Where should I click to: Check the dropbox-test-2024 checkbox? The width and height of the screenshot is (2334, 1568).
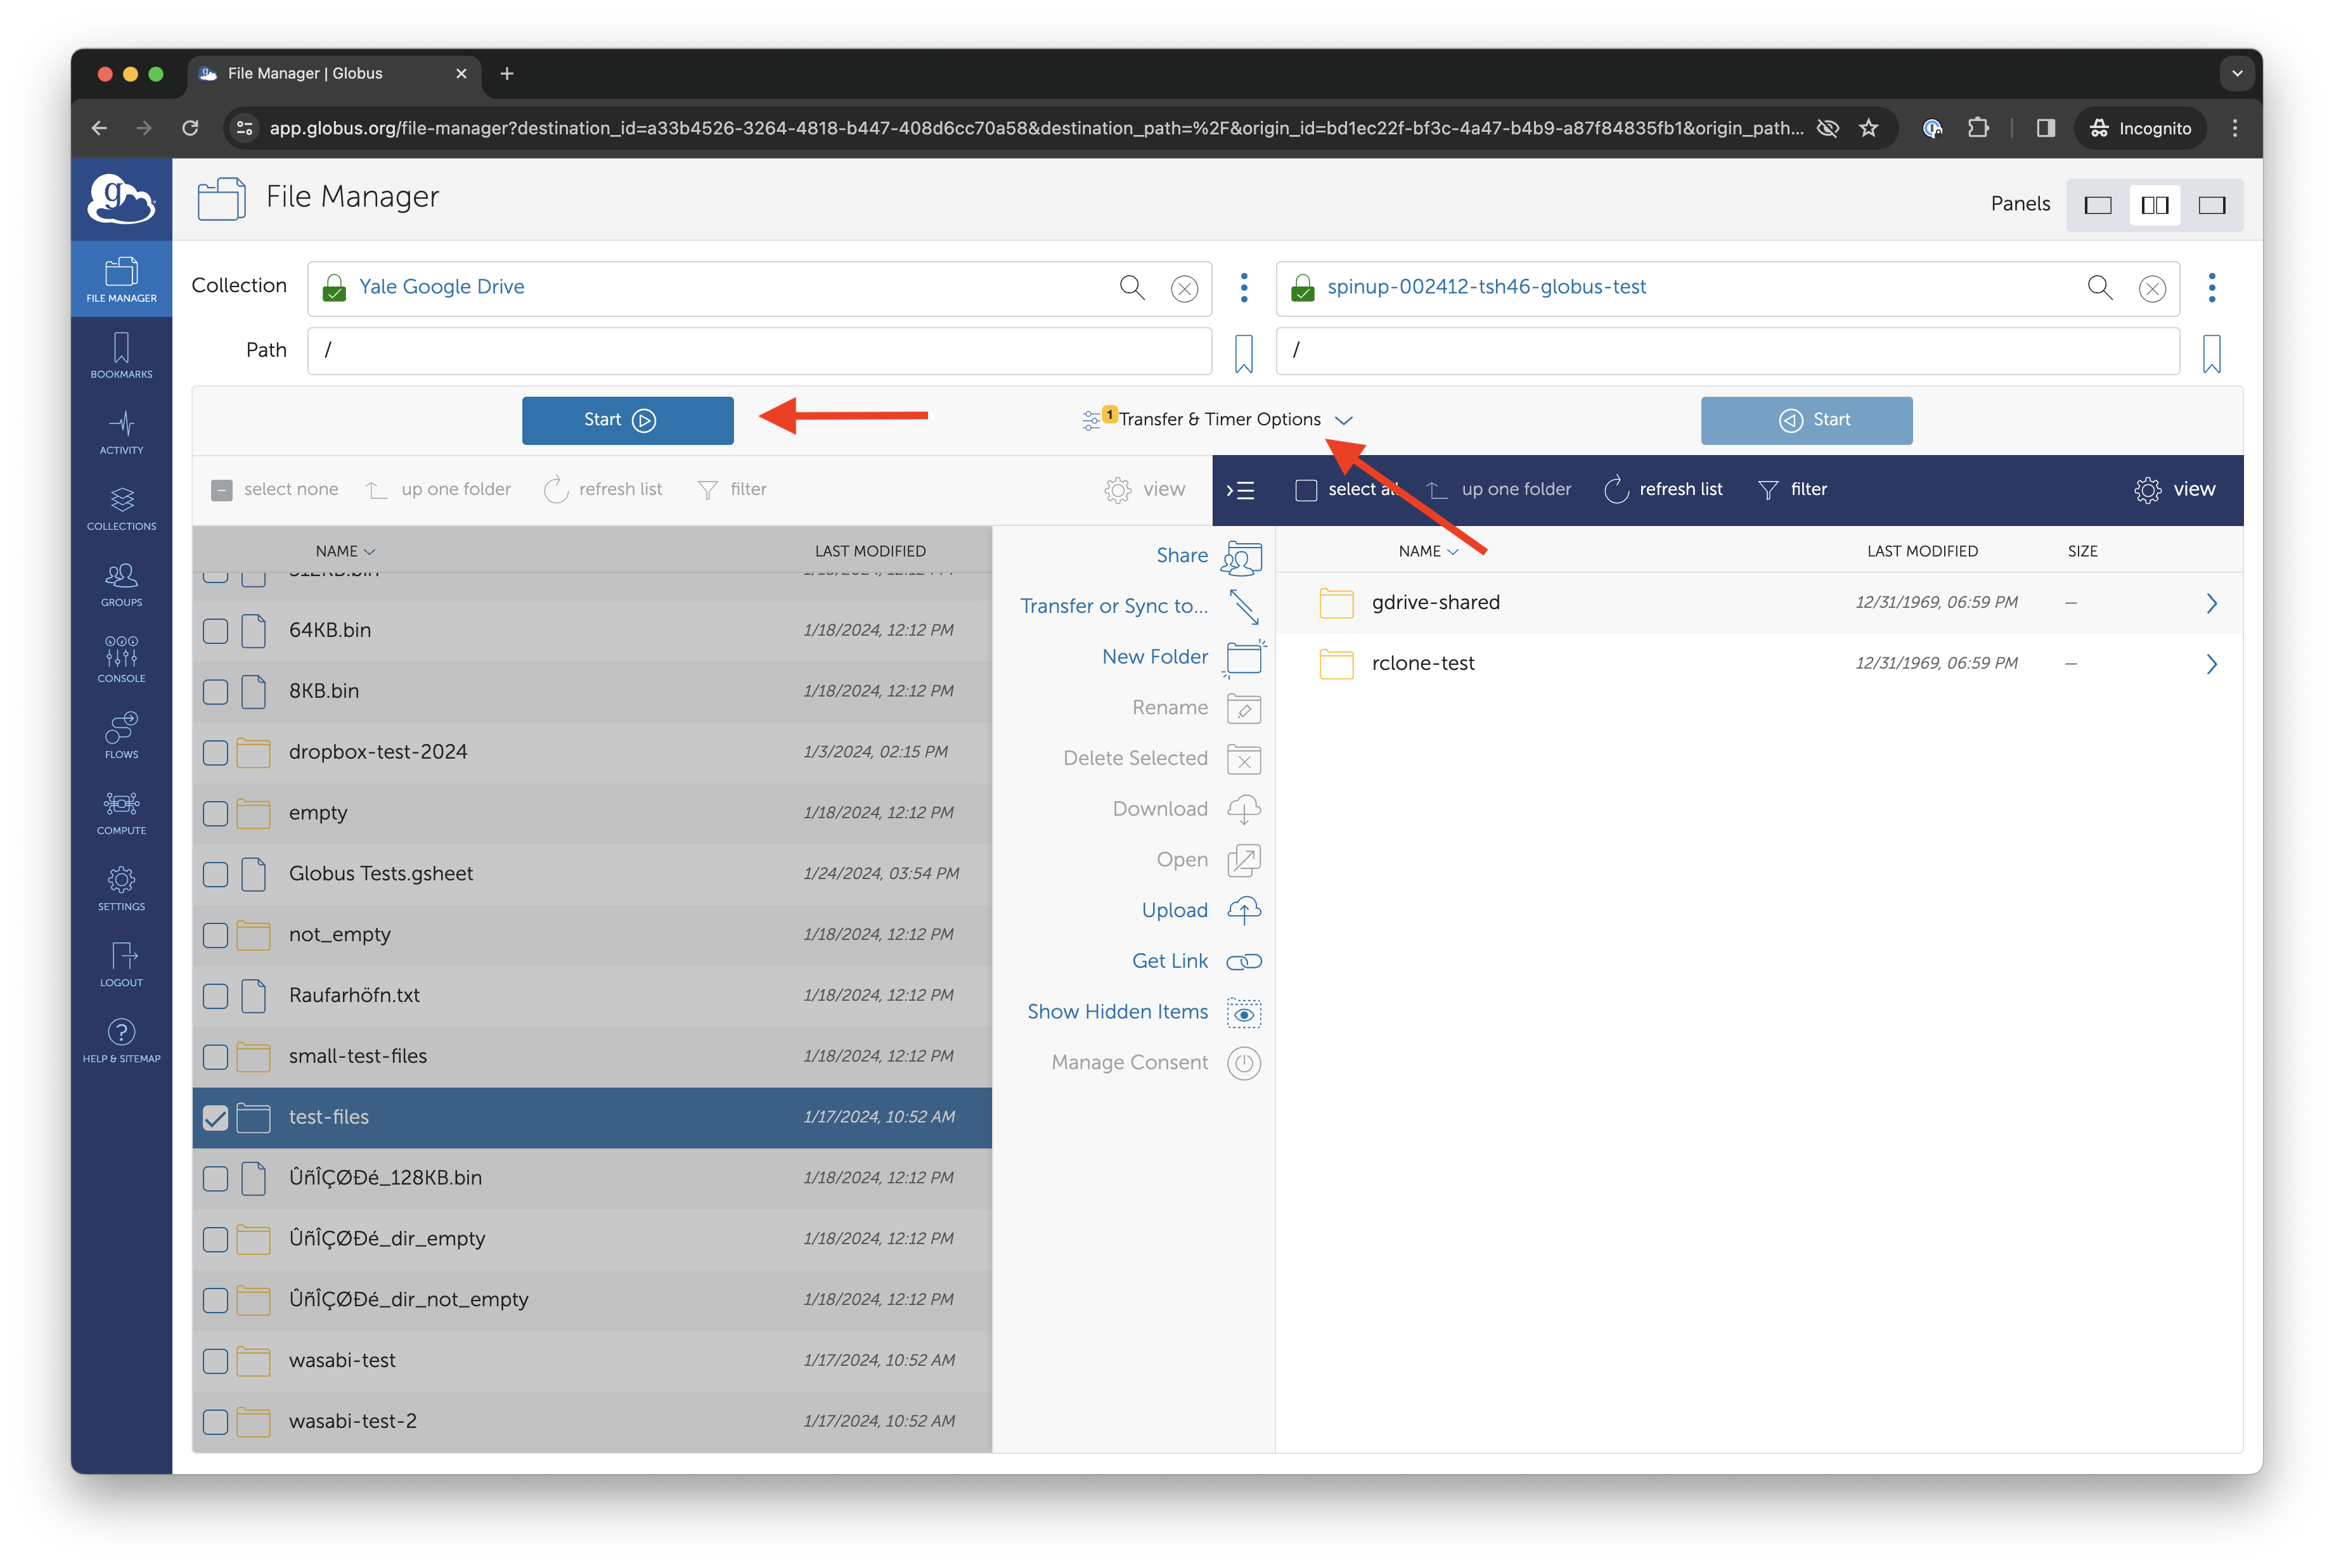pos(215,753)
